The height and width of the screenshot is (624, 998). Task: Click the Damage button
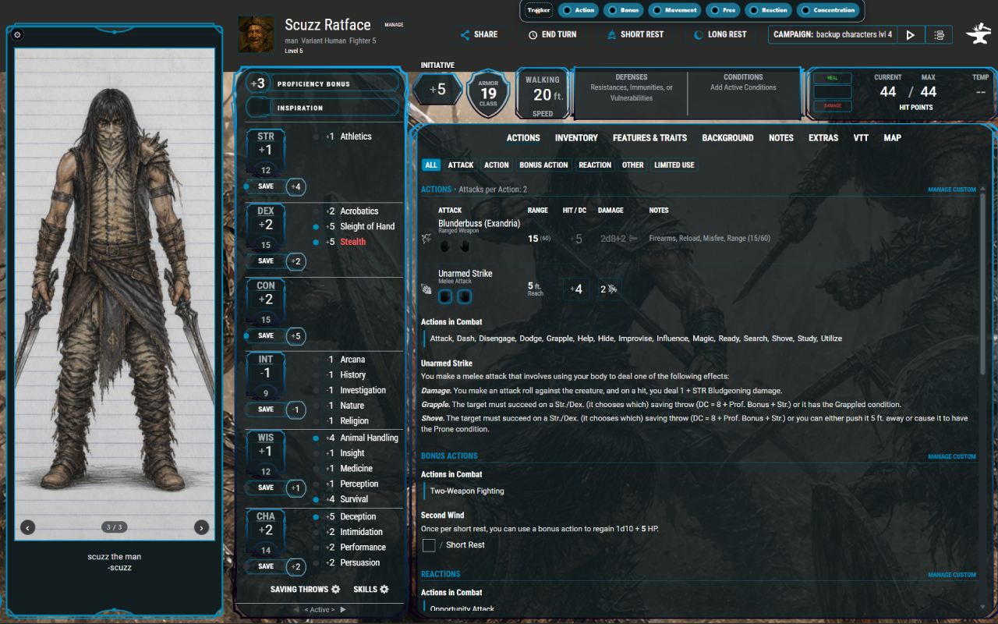tap(833, 106)
